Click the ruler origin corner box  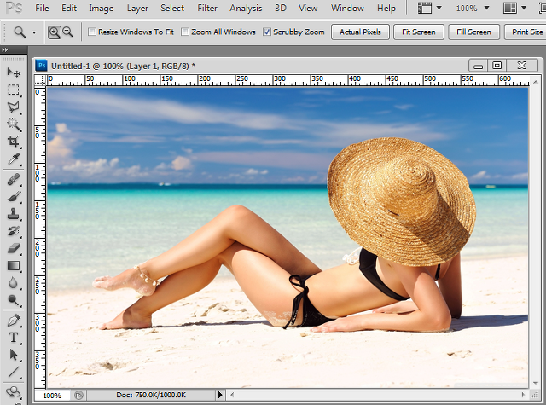click(x=40, y=79)
